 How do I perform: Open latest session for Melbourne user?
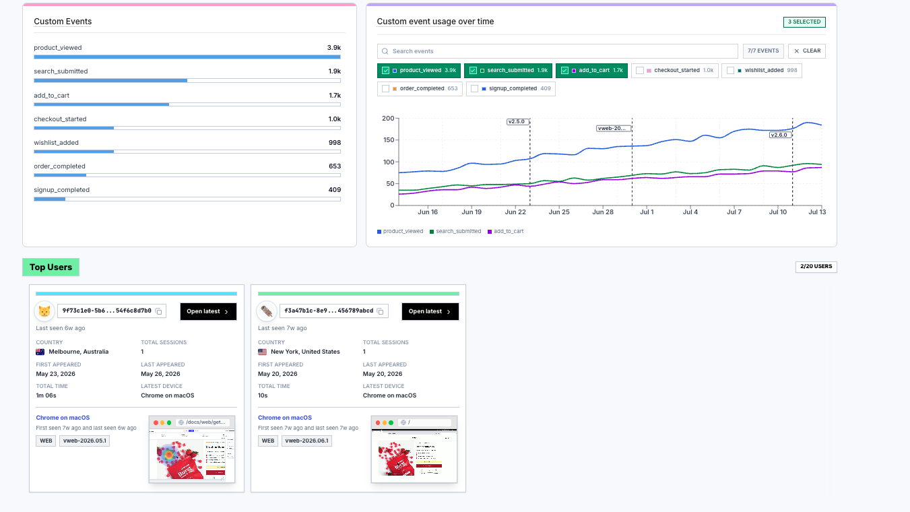(x=209, y=311)
